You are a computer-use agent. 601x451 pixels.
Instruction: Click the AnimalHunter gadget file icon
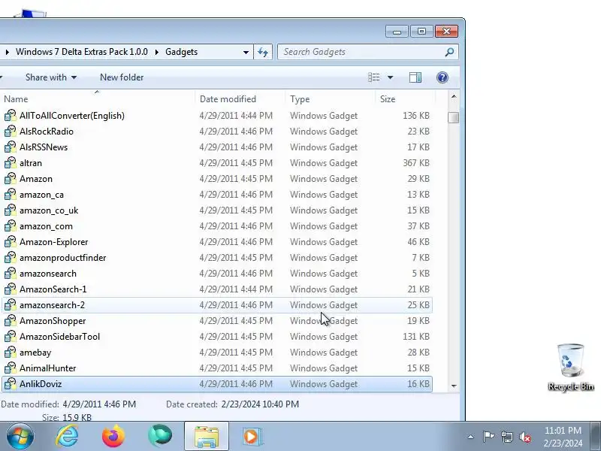tap(11, 368)
